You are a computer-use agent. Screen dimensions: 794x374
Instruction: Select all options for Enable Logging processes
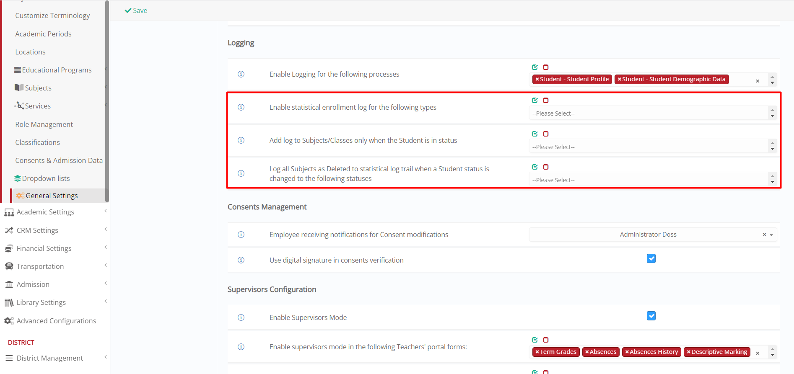[535, 67]
